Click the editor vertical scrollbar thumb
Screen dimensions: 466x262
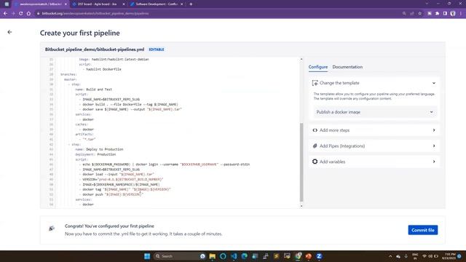(301, 162)
